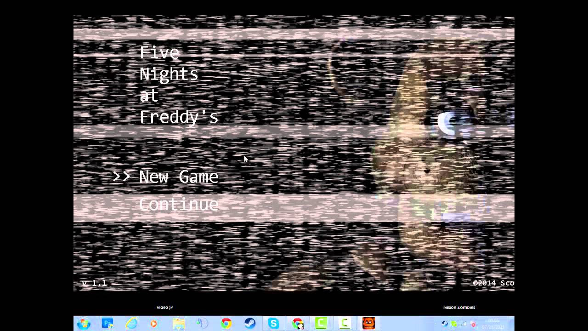Open the plain Google Chrome taskbar icon
Viewport: 588px width, 331px height.
click(x=226, y=324)
